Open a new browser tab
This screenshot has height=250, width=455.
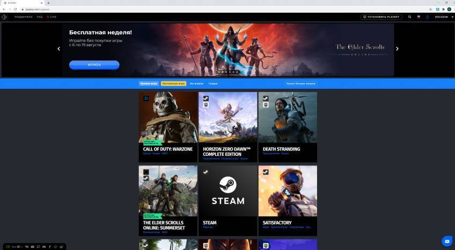point(48,3)
